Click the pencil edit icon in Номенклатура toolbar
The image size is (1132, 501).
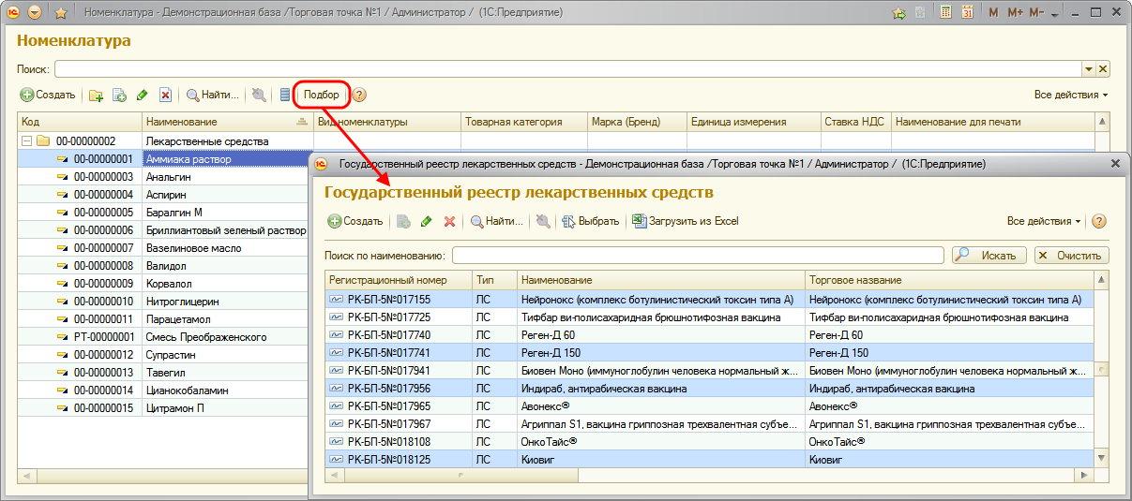click(143, 95)
